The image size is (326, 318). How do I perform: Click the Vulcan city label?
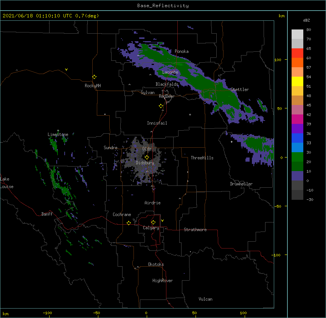pyautogui.click(x=205, y=299)
